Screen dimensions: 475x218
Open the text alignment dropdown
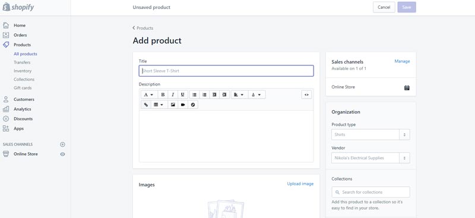click(239, 94)
